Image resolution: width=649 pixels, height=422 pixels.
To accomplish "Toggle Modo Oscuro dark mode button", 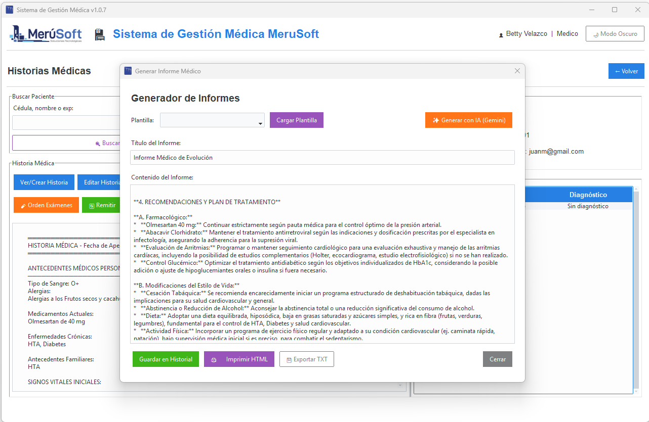I will pos(615,34).
